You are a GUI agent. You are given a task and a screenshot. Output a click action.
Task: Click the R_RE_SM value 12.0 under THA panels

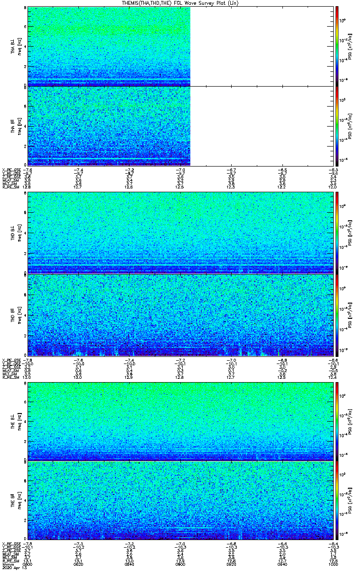pos(332,187)
